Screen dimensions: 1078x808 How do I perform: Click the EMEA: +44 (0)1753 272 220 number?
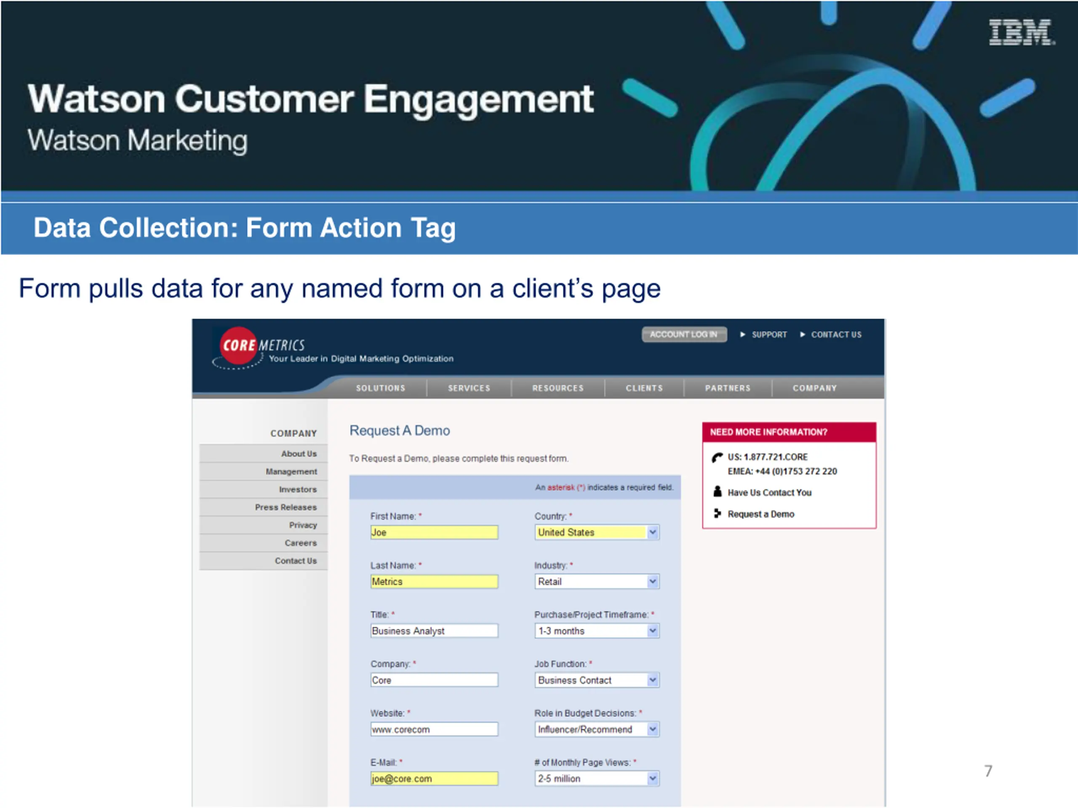click(x=782, y=471)
